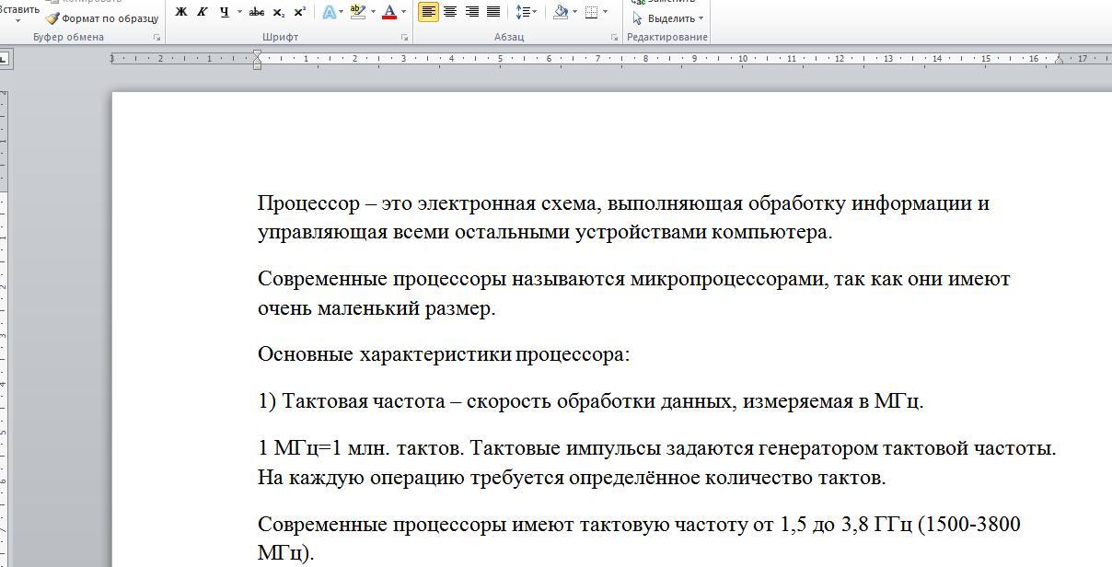
Task: Open line spacing dropdown
Action: click(524, 12)
